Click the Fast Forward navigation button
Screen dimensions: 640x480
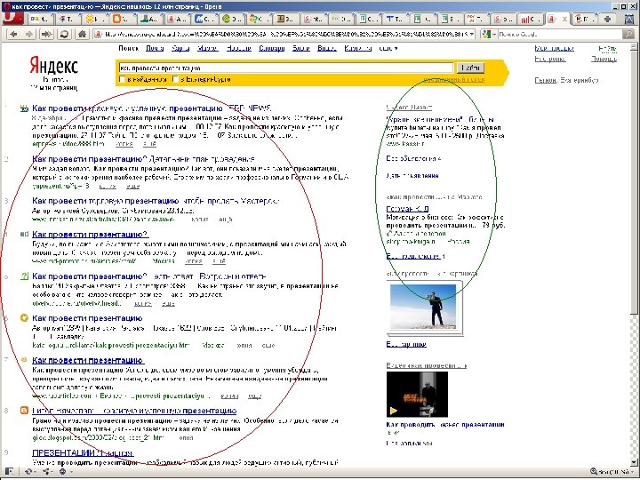tap(46, 35)
